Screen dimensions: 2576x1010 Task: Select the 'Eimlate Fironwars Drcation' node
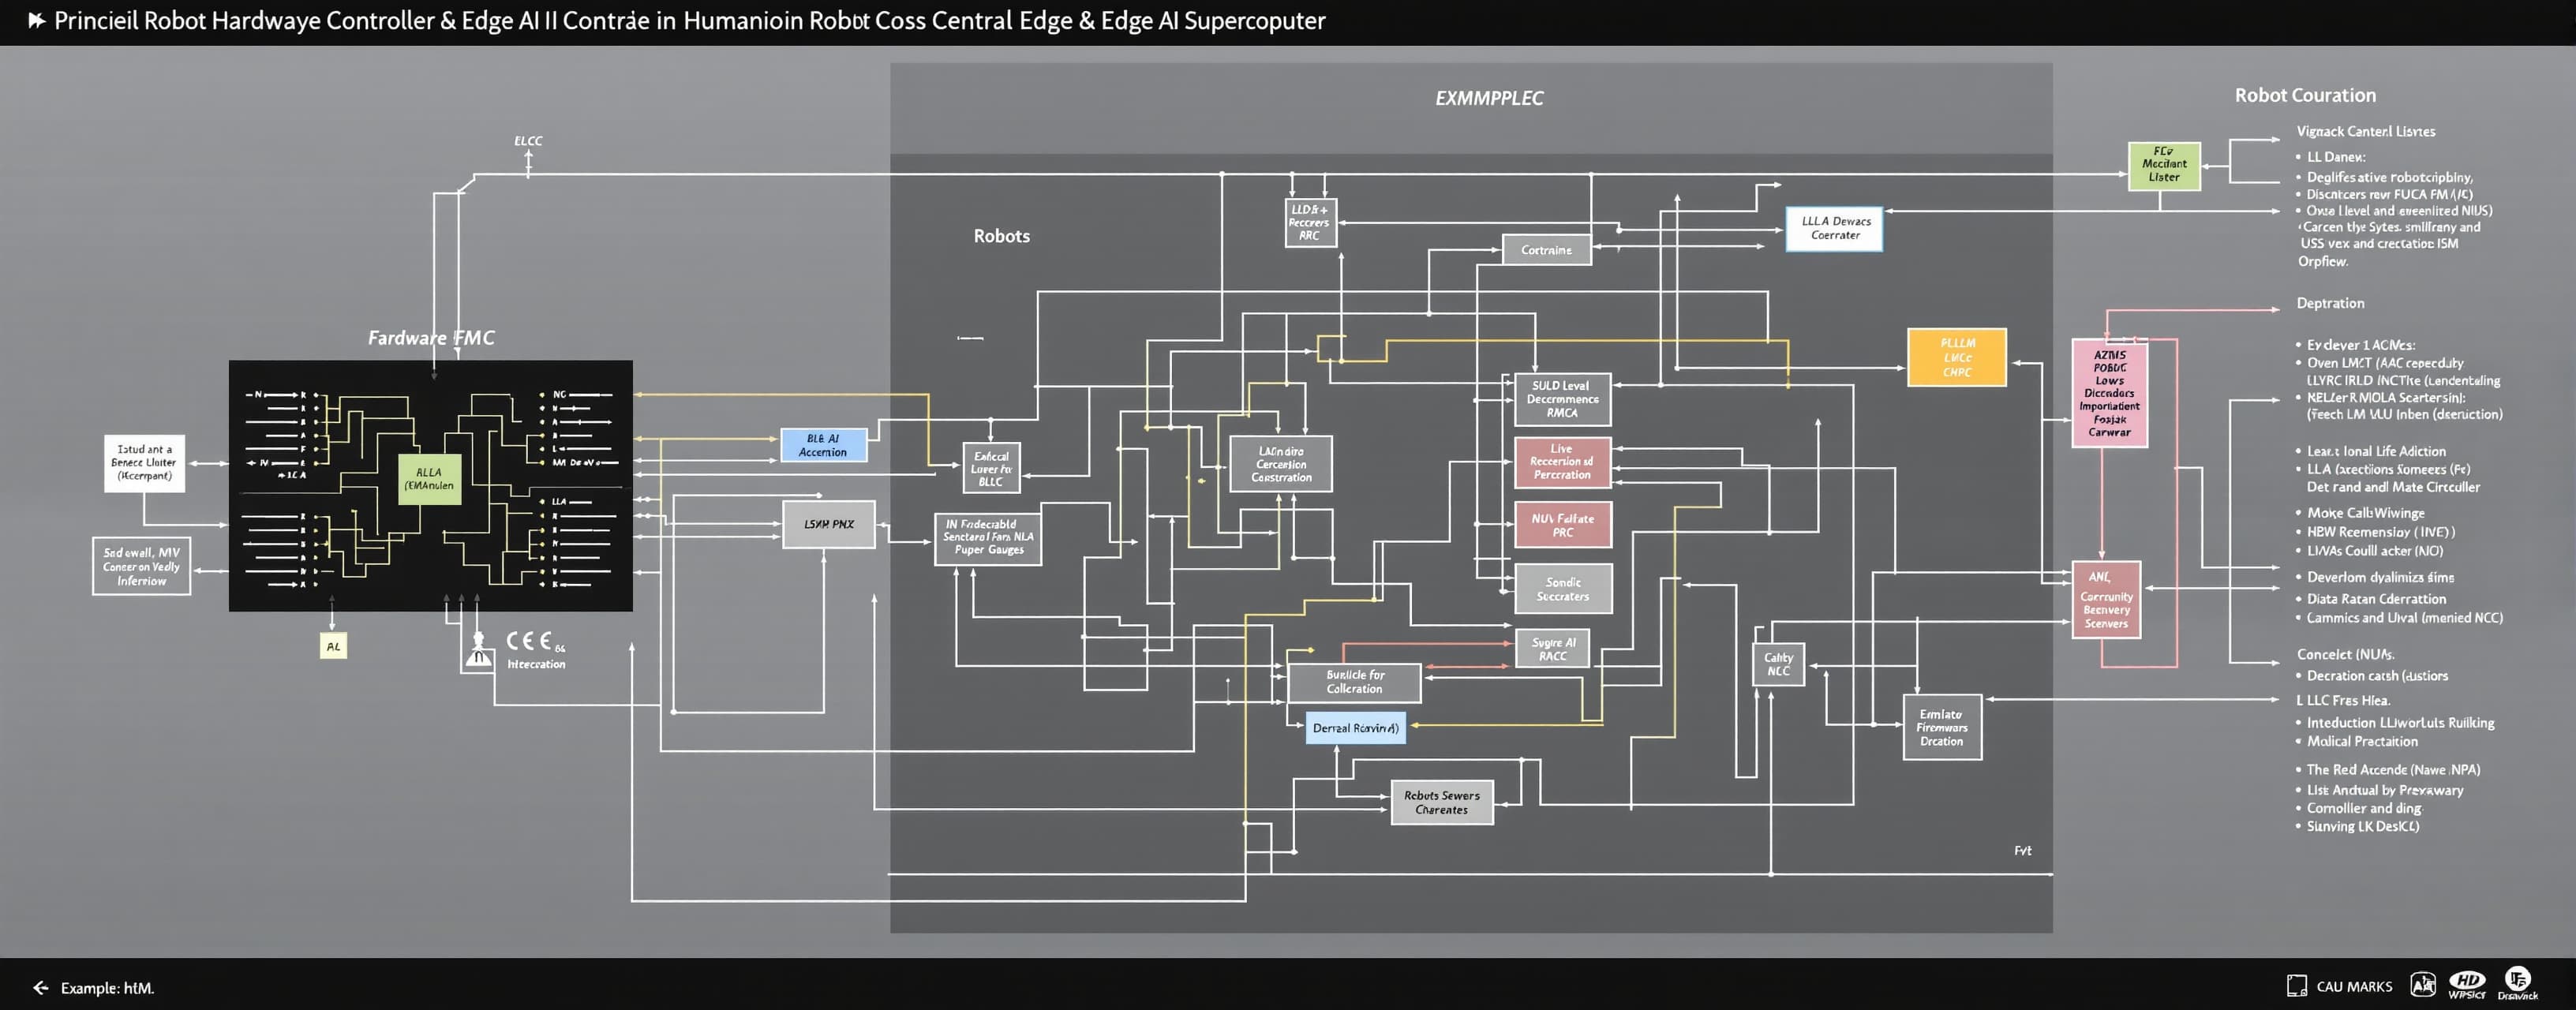click(x=1942, y=727)
